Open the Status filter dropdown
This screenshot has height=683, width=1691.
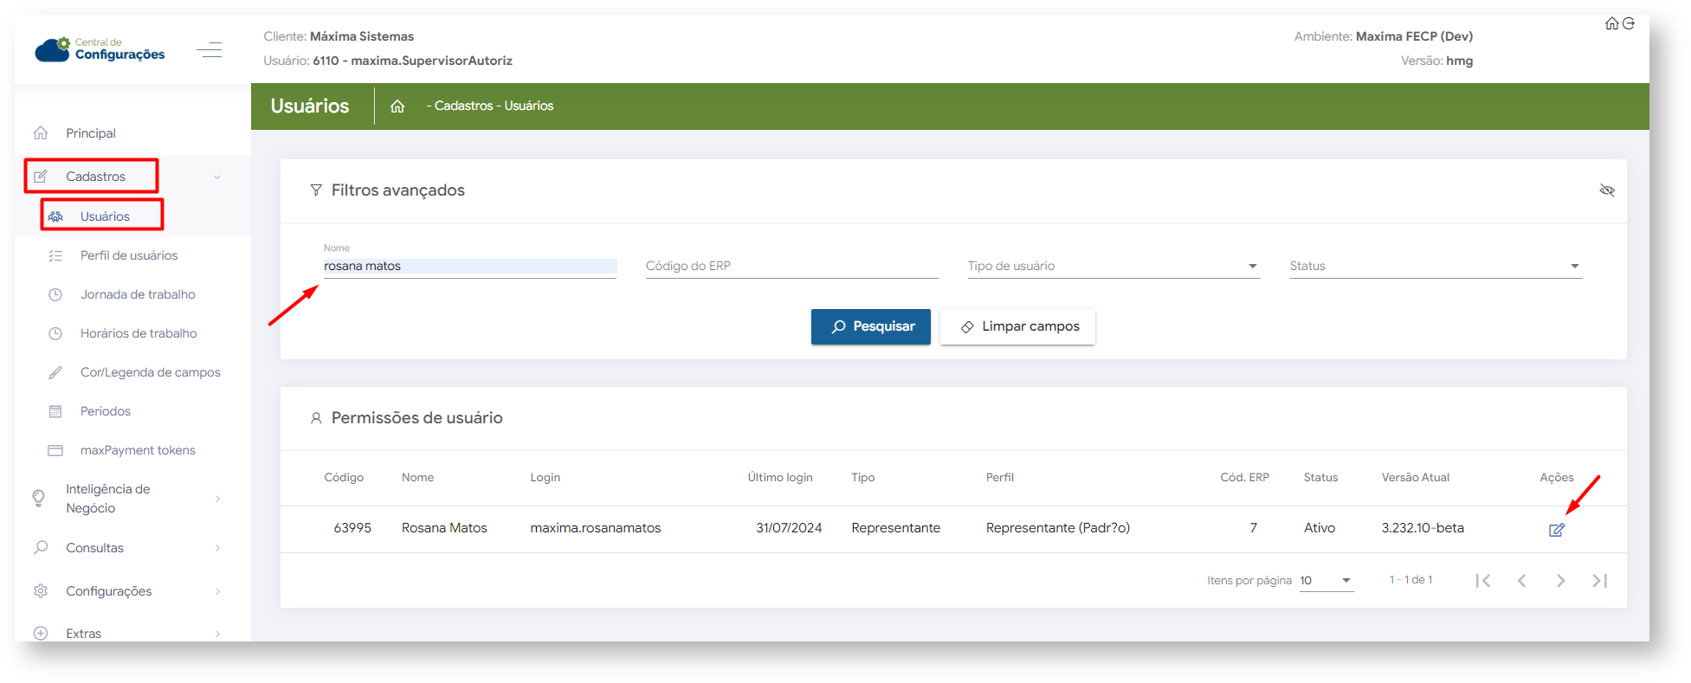(1435, 267)
